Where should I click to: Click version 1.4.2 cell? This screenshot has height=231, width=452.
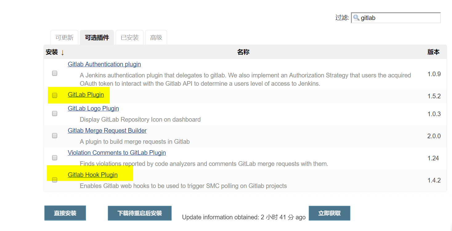pos(434,180)
